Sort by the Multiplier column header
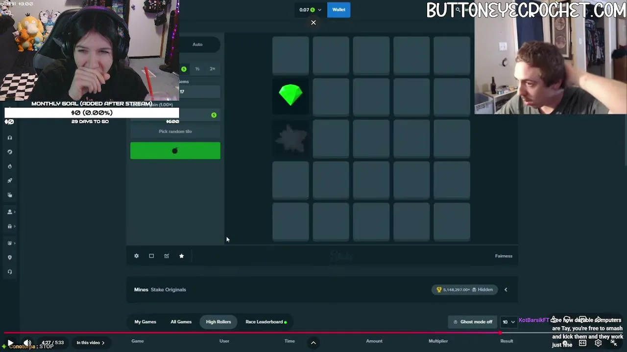Image resolution: width=627 pixels, height=352 pixels. pyautogui.click(x=438, y=341)
